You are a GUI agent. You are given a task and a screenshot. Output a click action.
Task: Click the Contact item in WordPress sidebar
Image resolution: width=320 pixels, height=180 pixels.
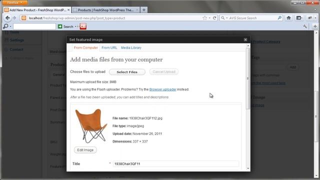click(x=16, y=49)
